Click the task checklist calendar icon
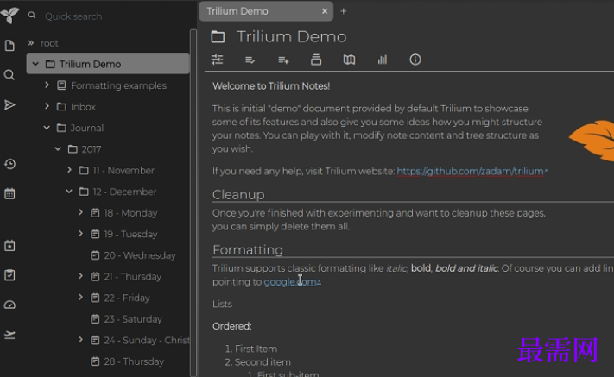The image size is (614, 377). pos(9,275)
